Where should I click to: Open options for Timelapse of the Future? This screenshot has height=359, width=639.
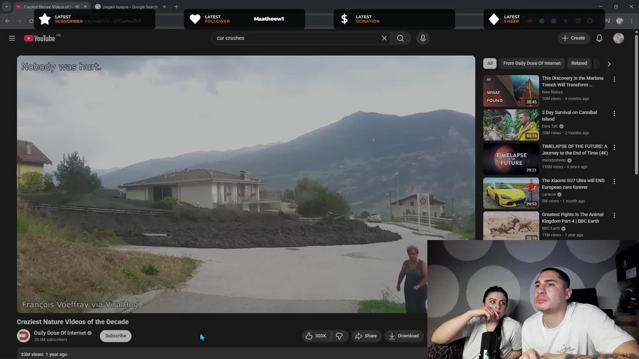[x=614, y=148]
